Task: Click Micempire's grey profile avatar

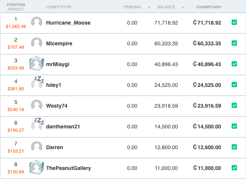Action: 37,43
